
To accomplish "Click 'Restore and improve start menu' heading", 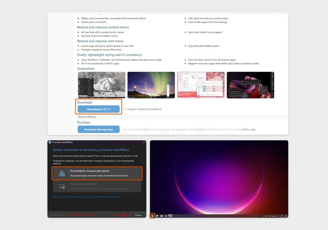I will tap(100, 41).
